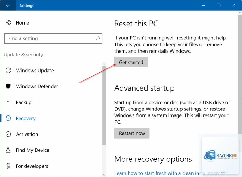
Task: Click the Home gear icon
Action: 8,23
